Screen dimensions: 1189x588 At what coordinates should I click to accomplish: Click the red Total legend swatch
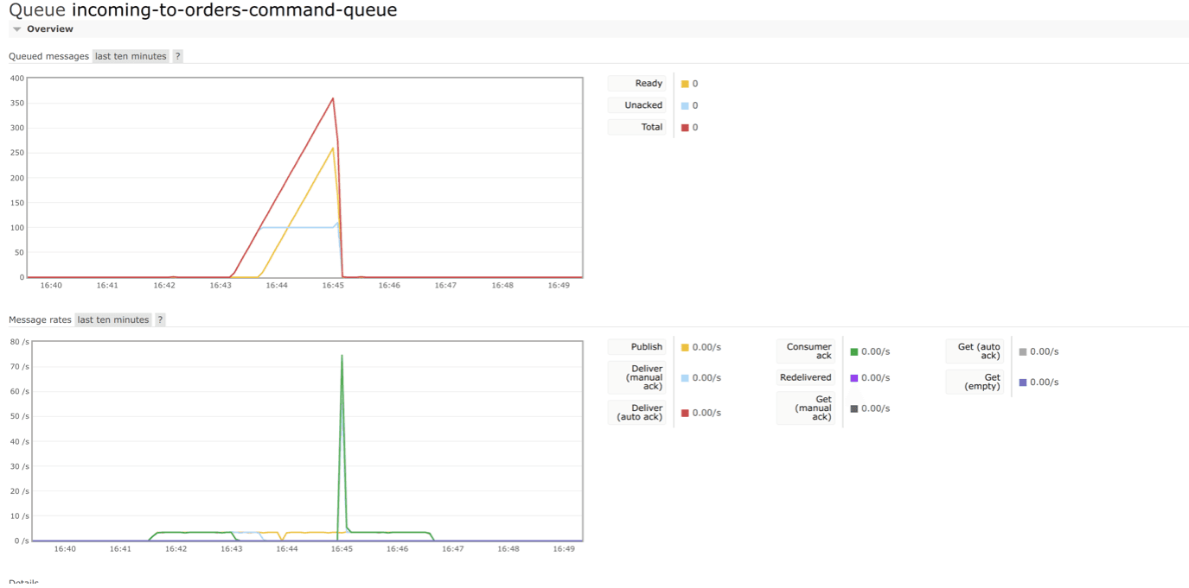(685, 128)
